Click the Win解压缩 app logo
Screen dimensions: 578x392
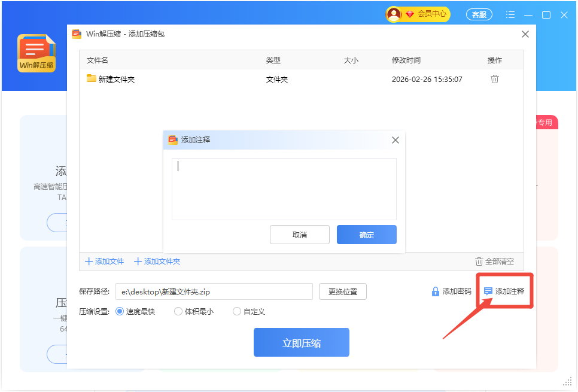(36, 53)
